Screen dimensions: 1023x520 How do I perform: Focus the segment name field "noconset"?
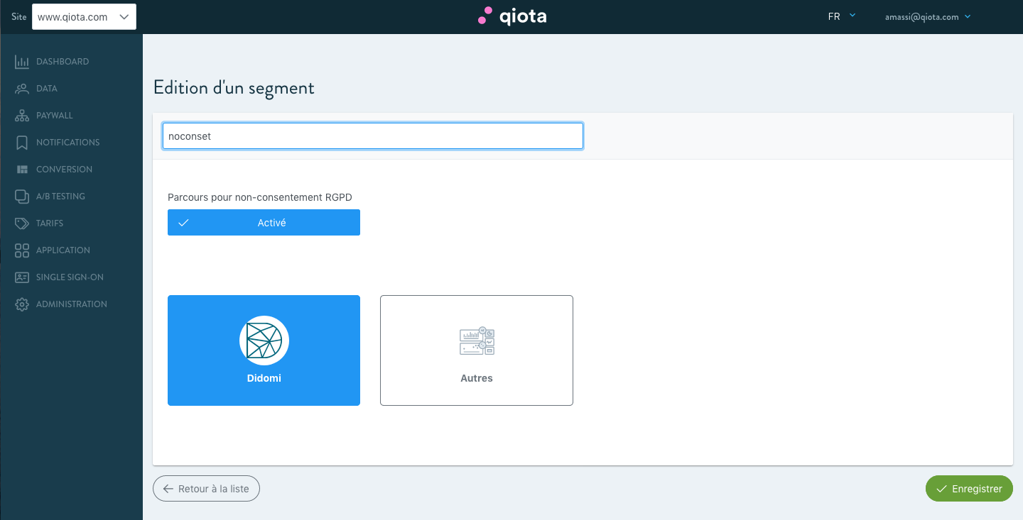point(373,136)
